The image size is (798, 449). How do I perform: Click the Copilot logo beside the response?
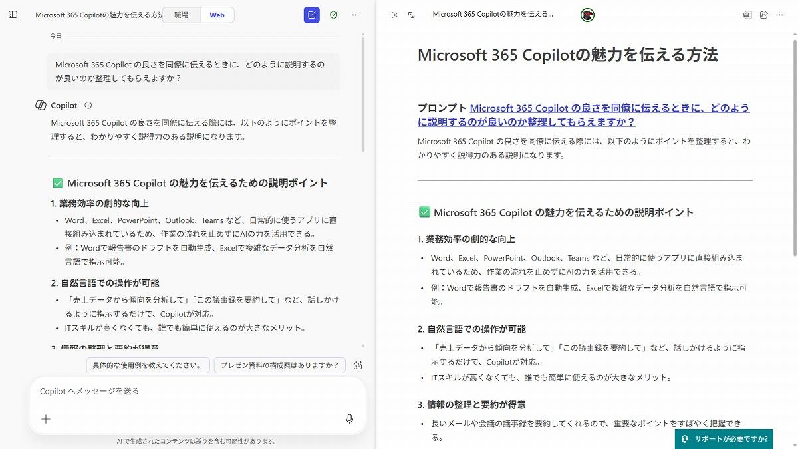click(41, 105)
